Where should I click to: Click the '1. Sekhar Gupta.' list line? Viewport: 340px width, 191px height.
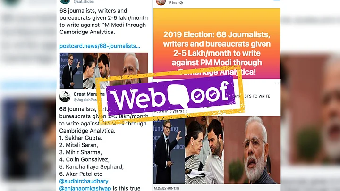click(81, 138)
